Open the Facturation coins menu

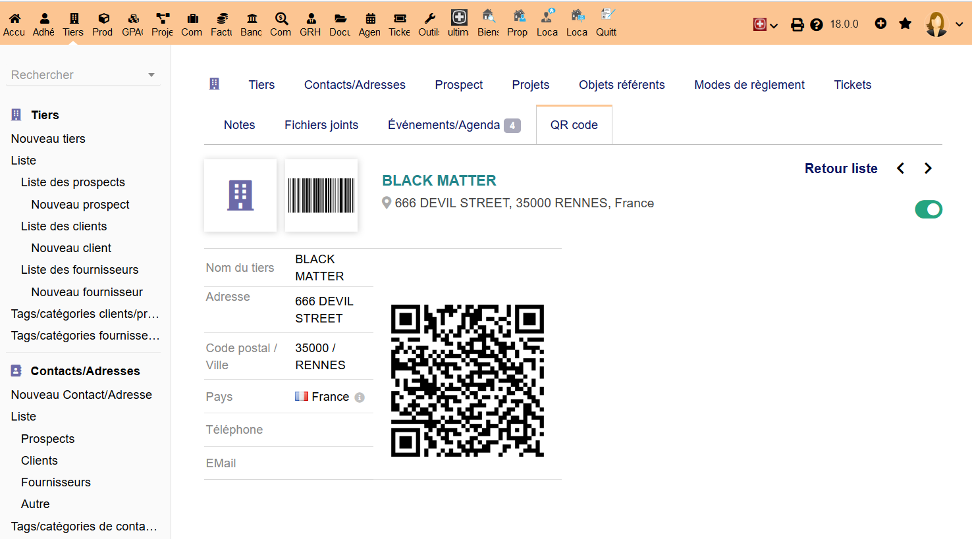pos(221,24)
